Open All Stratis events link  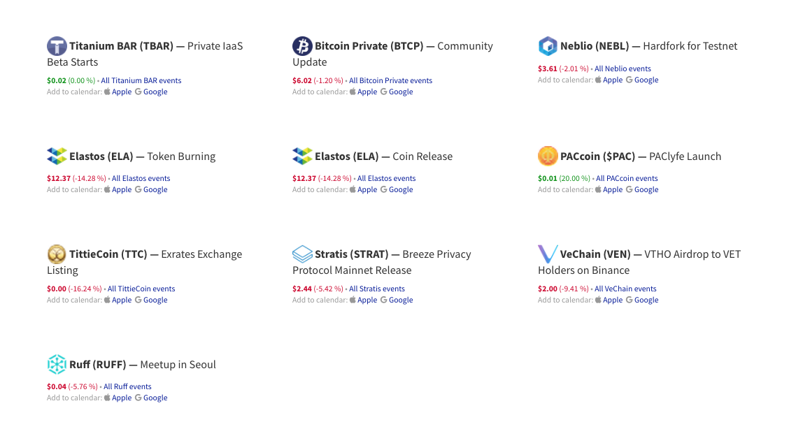[x=376, y=289]
